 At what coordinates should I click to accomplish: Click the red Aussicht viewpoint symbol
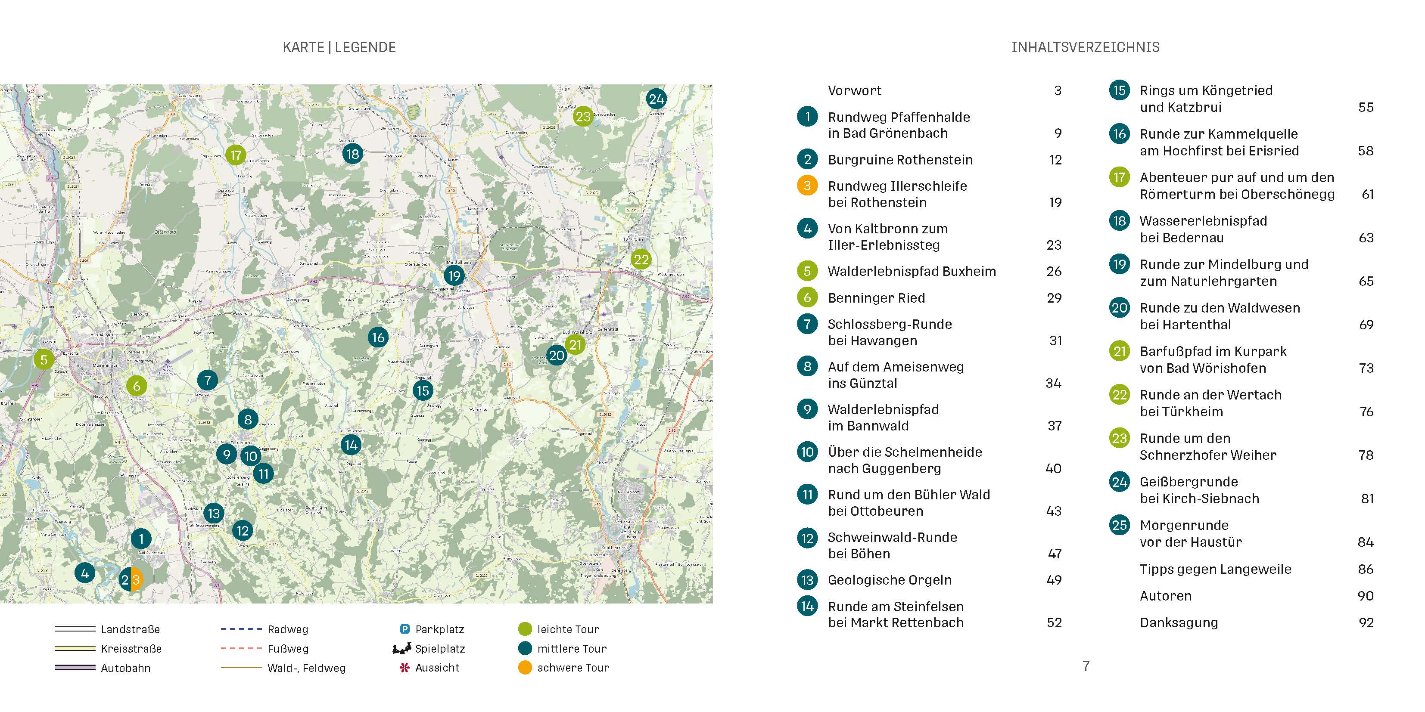tap(404, 668)
